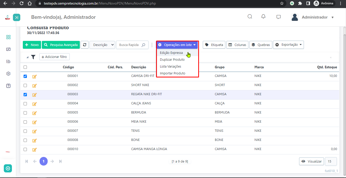Open the Anônima profile chip in Chrome
The image size is (346, 178).
click(324, 3)
